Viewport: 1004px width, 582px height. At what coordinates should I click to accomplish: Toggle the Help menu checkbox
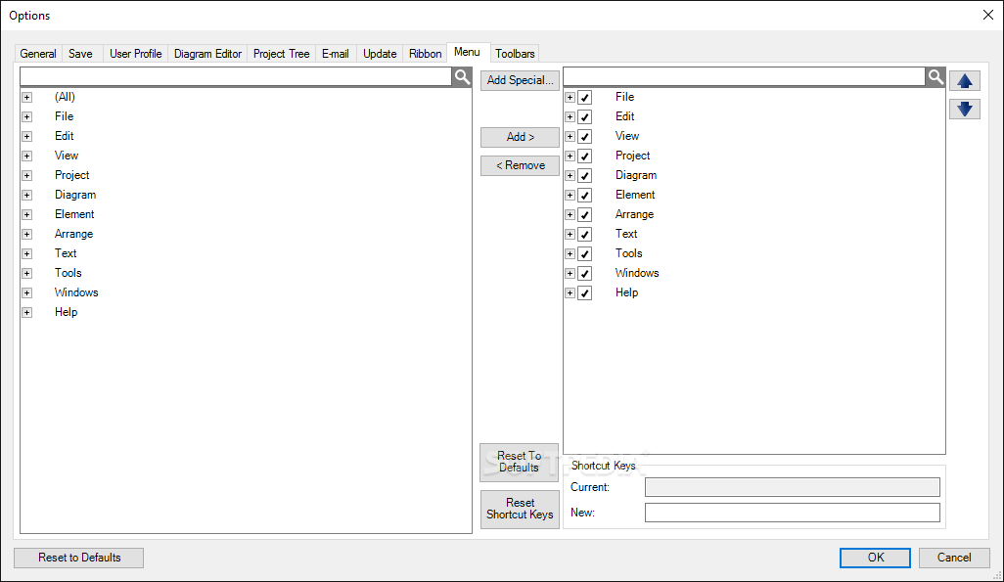point(584,293)
